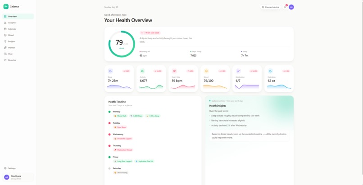This screenshot has width=363, height=185.
Task: Switch to the Planner page
Action: (18, 48)
